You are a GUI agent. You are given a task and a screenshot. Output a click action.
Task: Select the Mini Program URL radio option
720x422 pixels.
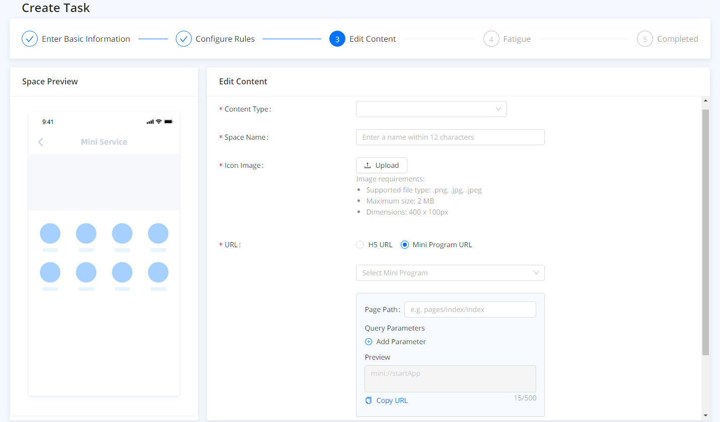pos(404,245)
